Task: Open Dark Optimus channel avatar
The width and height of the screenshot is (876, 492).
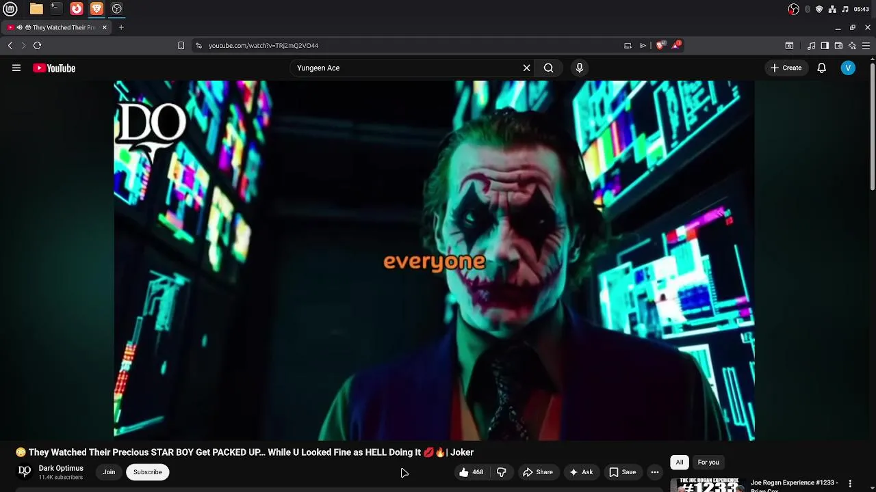Action: pyautogui.click(x=25, y=471)
